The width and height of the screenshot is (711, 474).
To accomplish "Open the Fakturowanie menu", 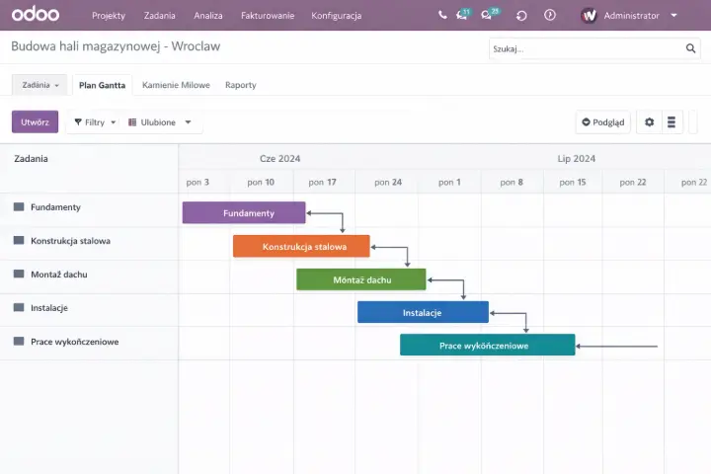I will pyautogui.click(x=268, y=16).
